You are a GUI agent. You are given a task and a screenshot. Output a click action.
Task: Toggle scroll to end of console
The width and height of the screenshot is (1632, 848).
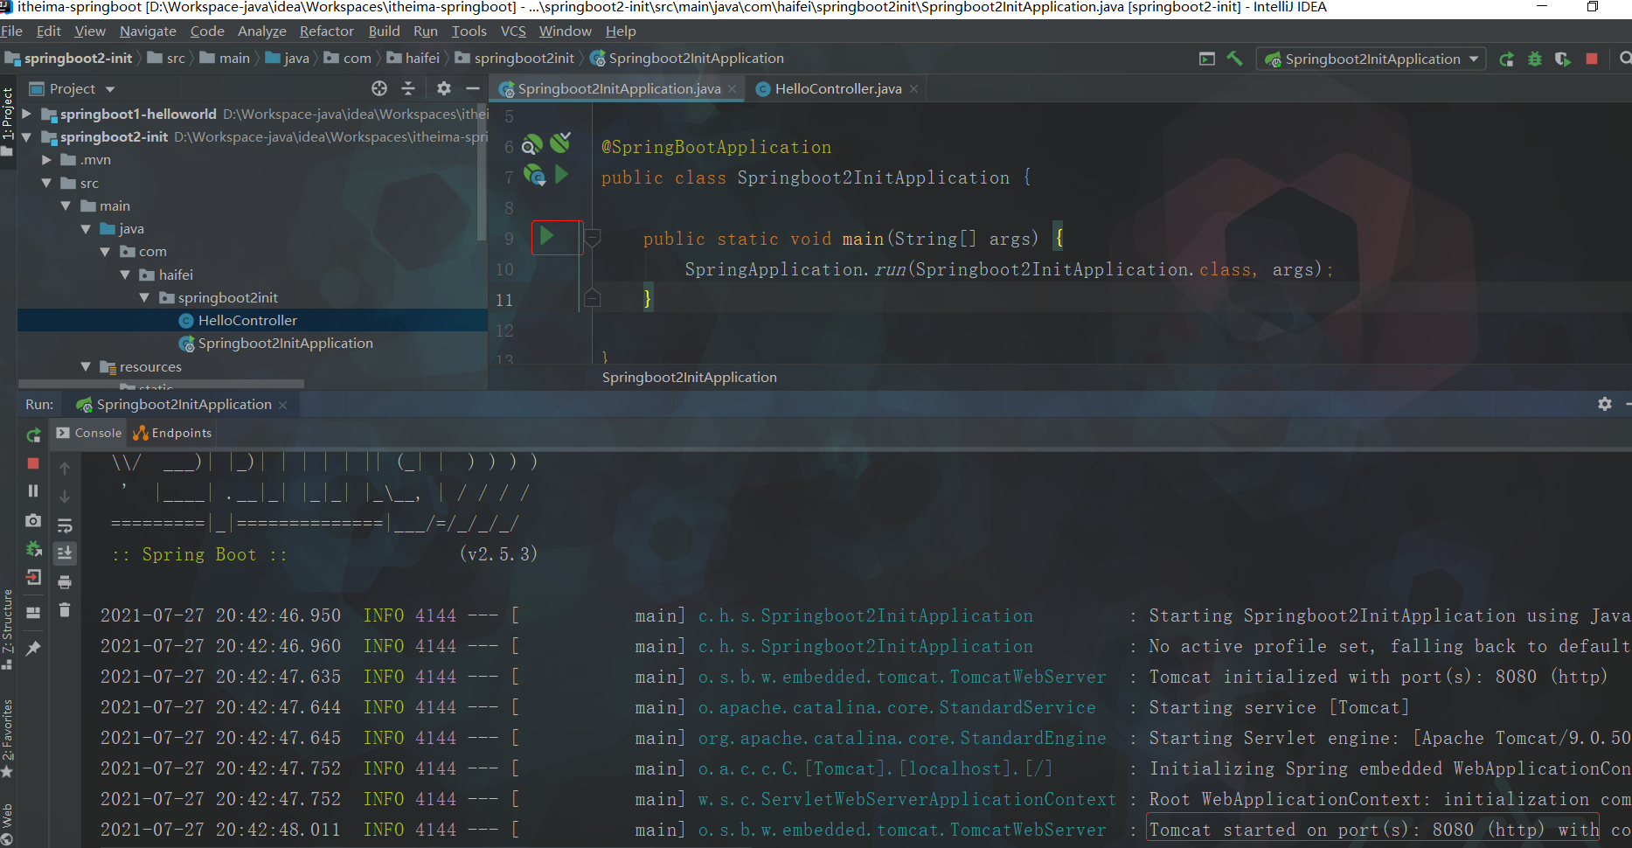click(x=65, y=553)
